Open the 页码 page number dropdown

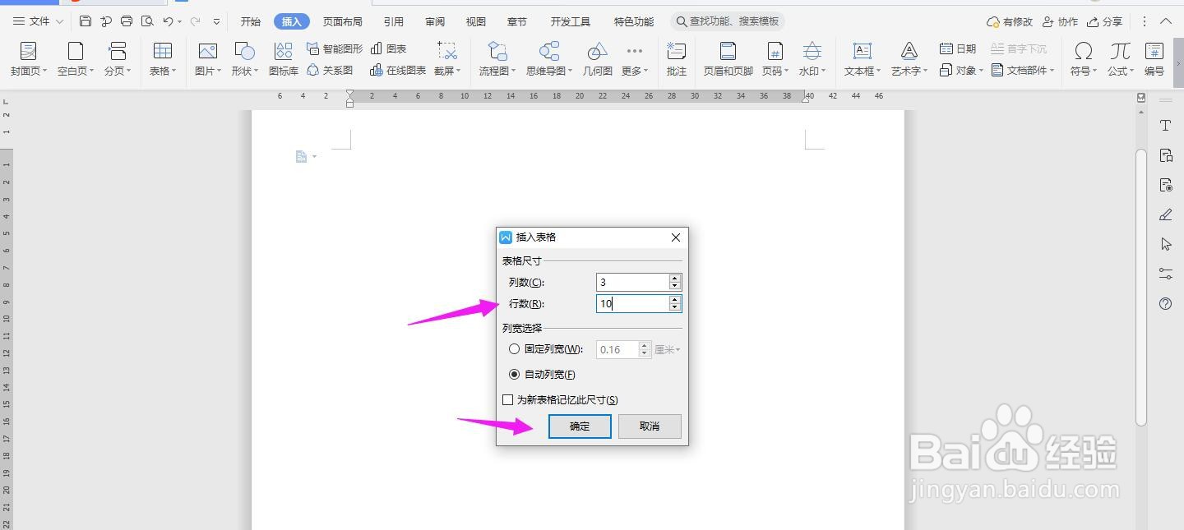775,59
